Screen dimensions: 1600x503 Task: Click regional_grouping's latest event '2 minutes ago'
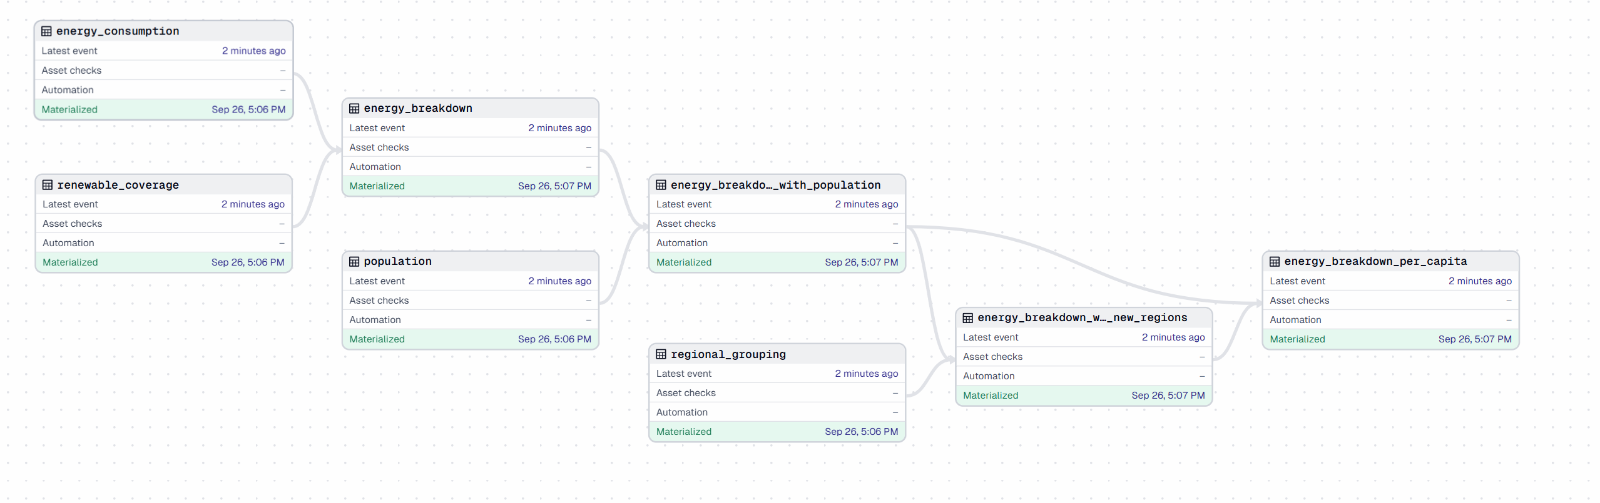(x=866, y=374)
